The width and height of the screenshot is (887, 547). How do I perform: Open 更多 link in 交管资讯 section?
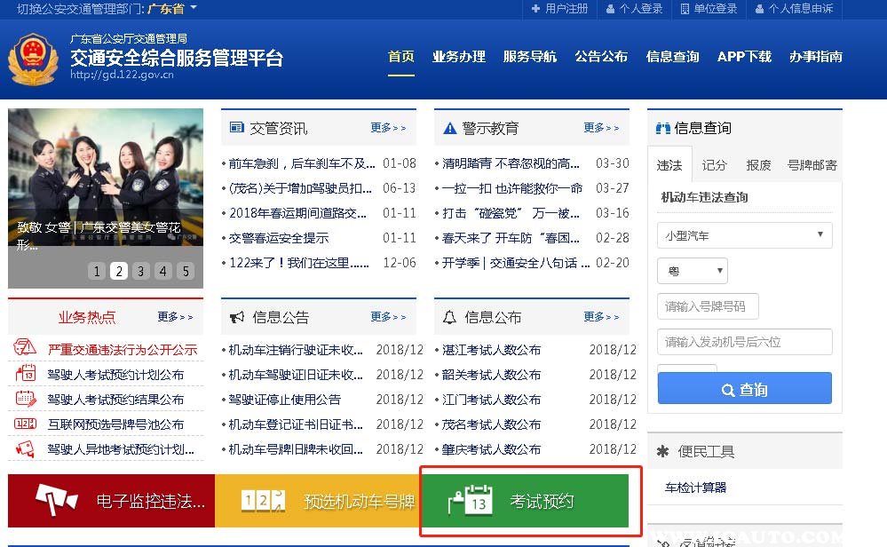click(x=388, y=128)
